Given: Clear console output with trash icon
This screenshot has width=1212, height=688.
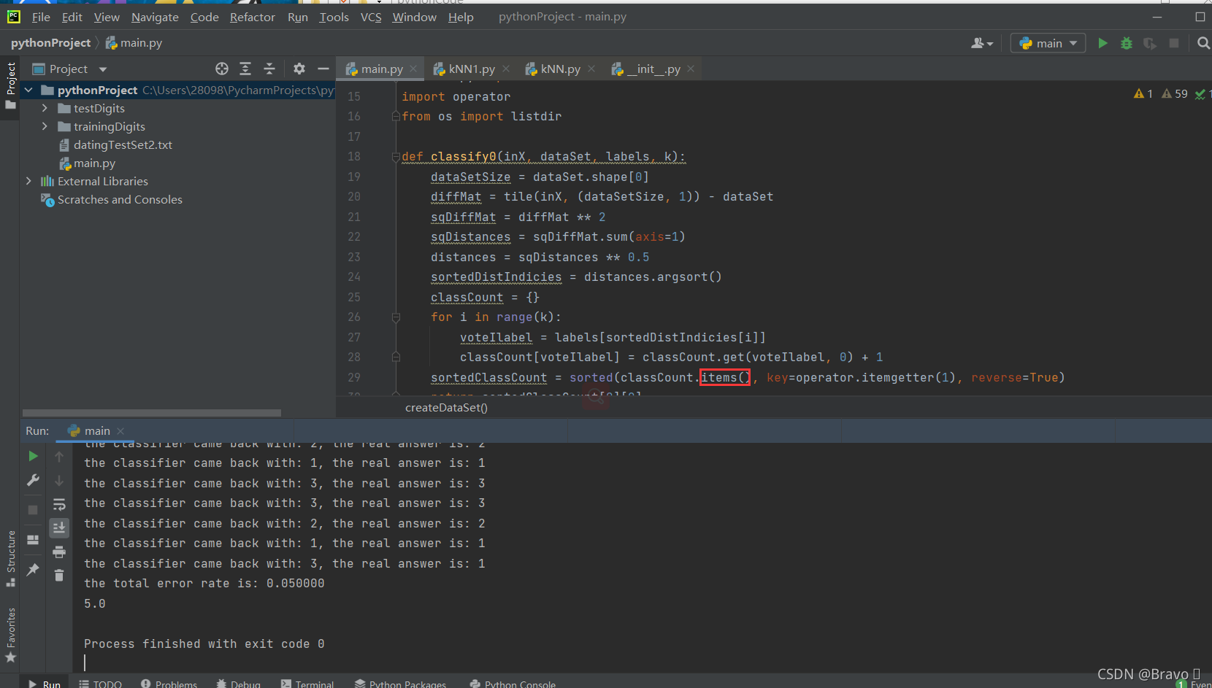Looking at the screenshot, I should click(x=59, y=576).
